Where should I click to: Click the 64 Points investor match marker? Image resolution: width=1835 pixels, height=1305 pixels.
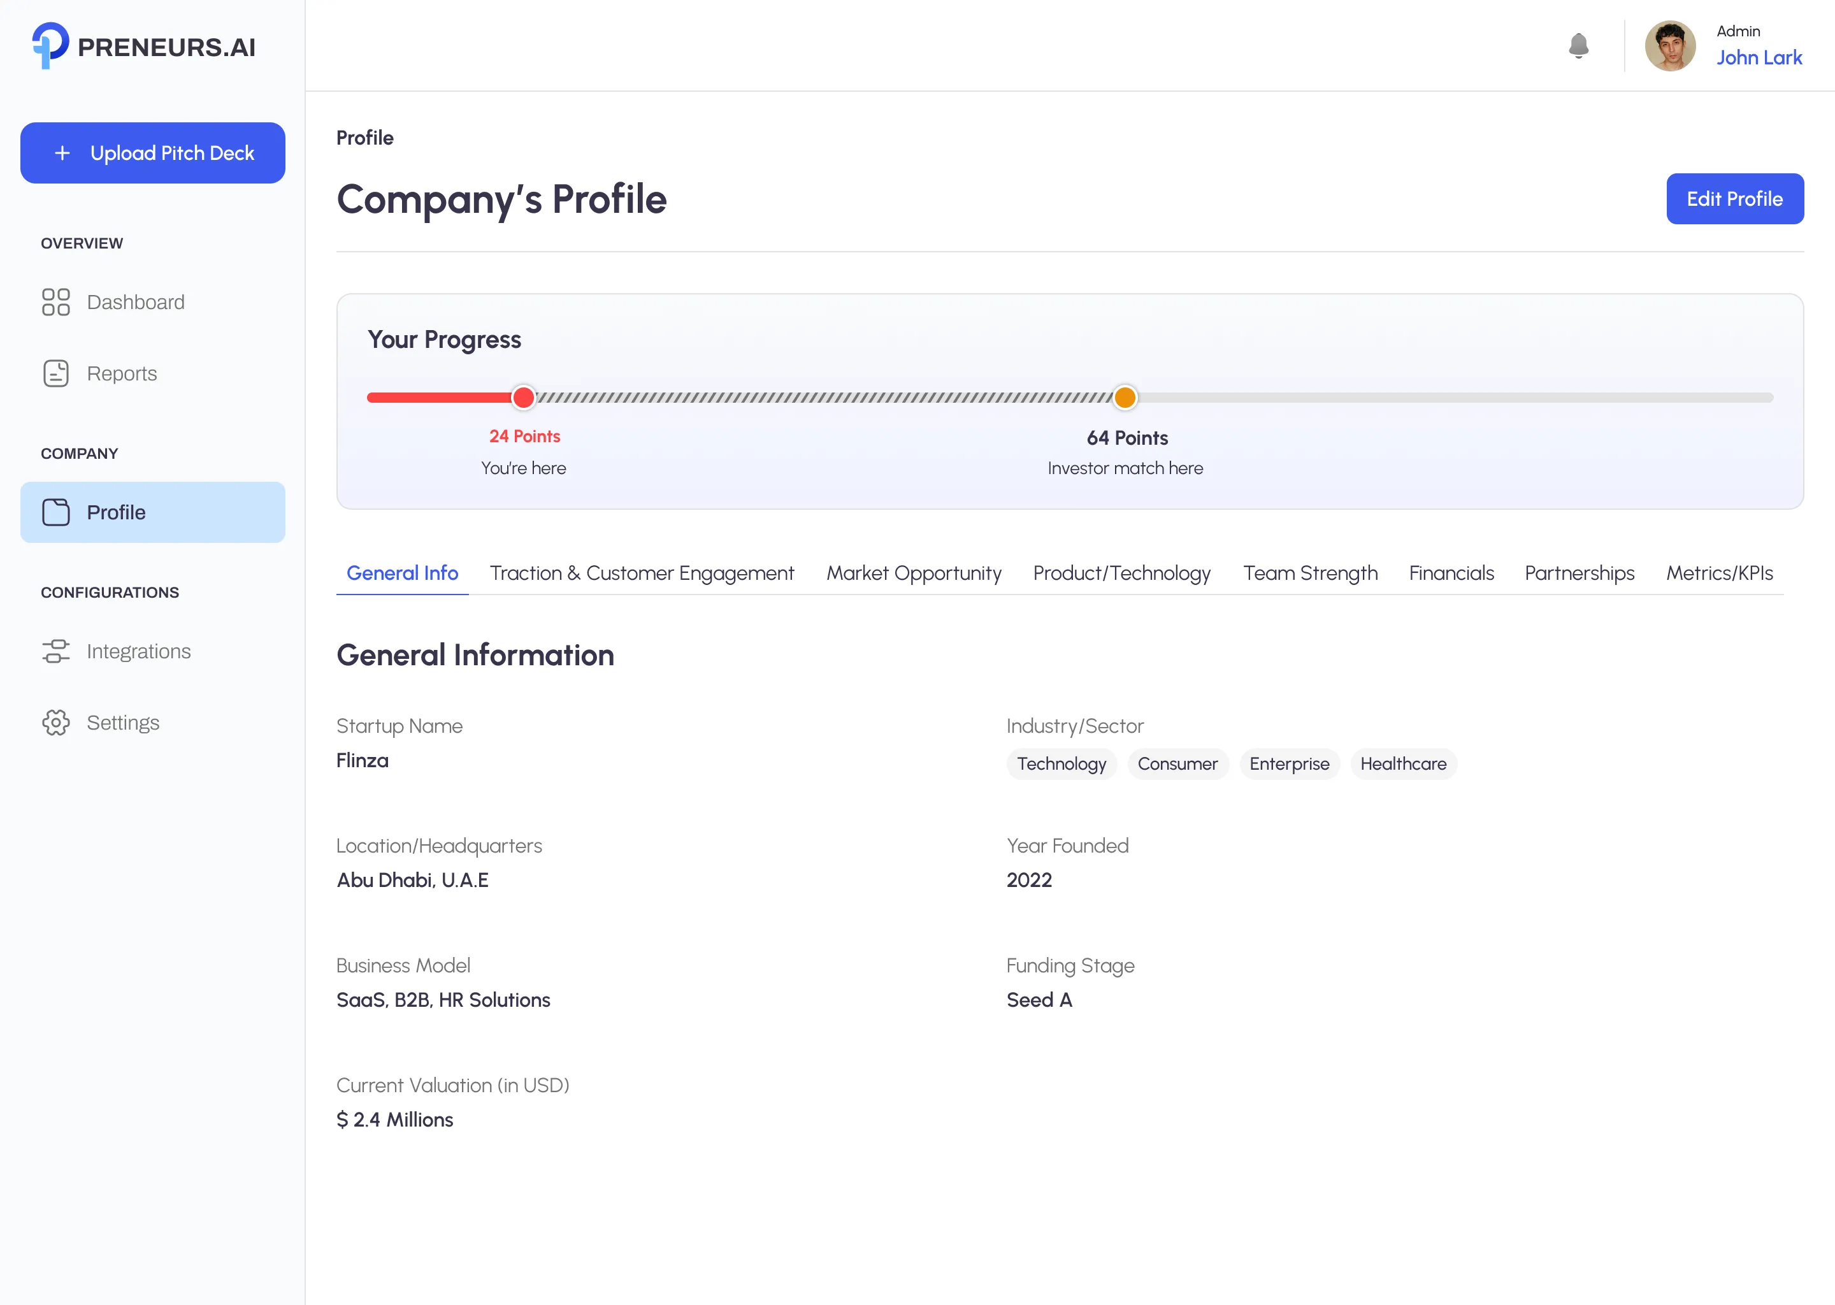(1125, 397)
